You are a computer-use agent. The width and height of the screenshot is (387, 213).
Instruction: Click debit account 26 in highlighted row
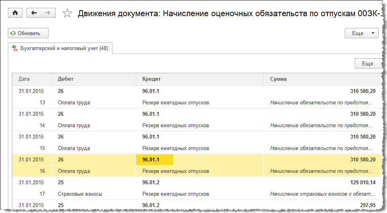click(x=61, y=159)
